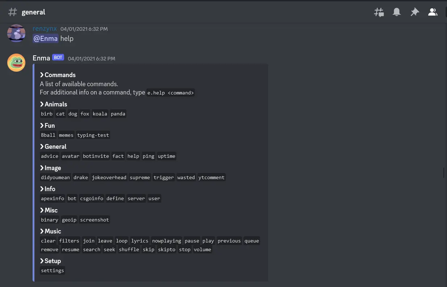The image size is (447, 287).
Task: Click renzynx's profile avatar
Action: tap(16, 33)
